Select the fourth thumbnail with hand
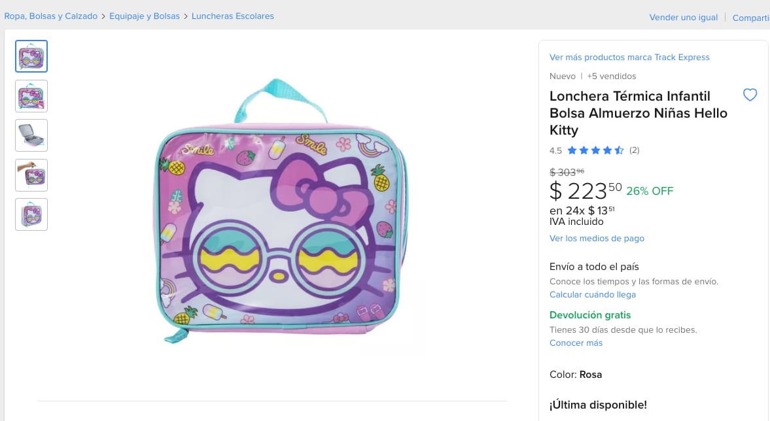This screenshot has height=421, width=770. pyautogui.click(x=31, y=175)
